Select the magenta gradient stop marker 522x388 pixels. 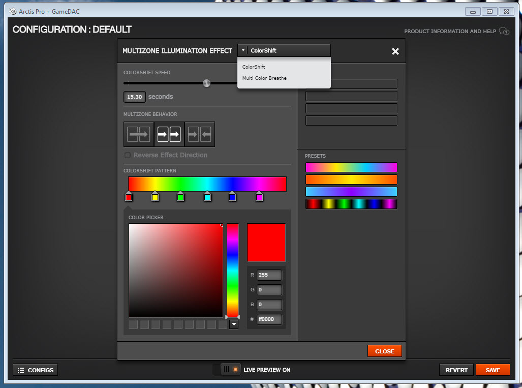259,196
